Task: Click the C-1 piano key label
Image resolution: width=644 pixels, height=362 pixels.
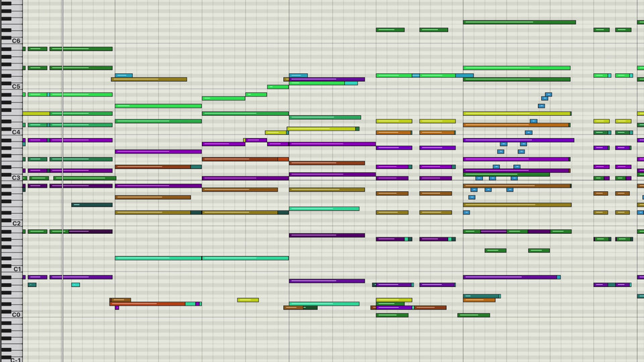Action: pos(15,360)
